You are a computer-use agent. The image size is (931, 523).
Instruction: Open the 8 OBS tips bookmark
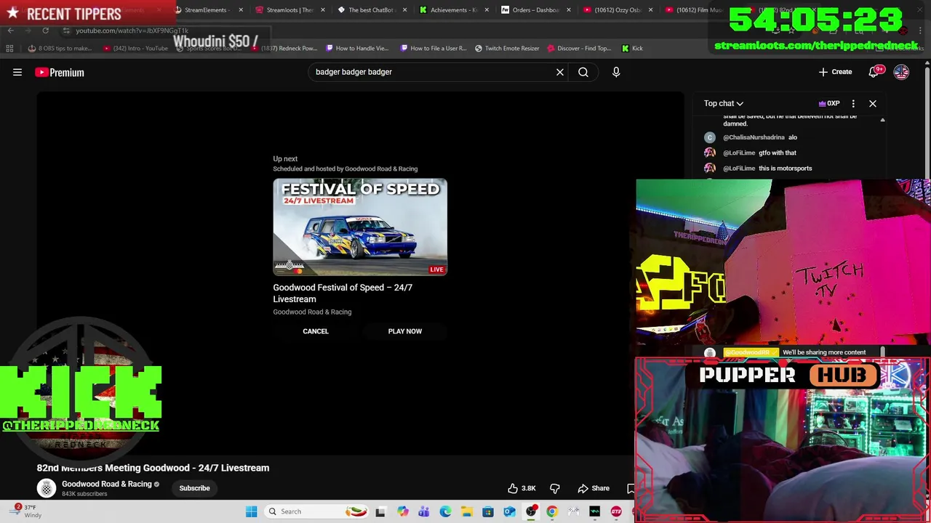tap(60, 48)
